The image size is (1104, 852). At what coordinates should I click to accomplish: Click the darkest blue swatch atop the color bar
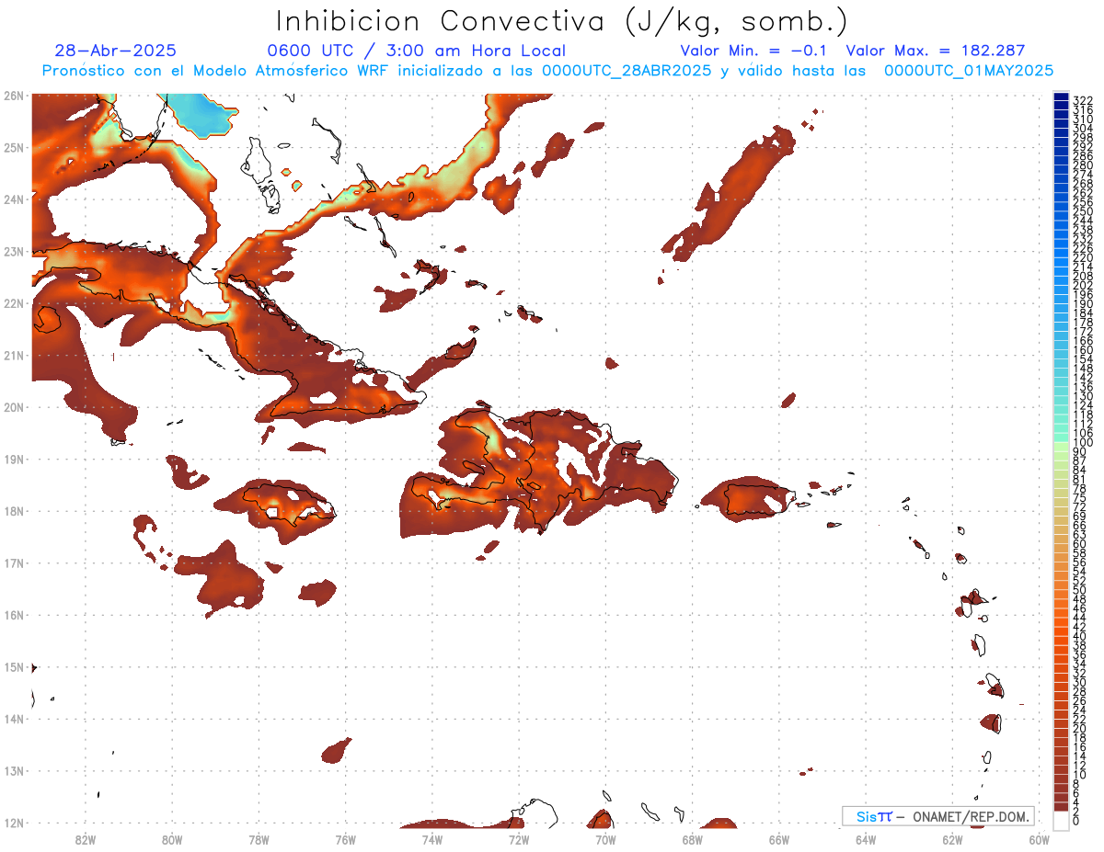click(x=1062, y=96)
